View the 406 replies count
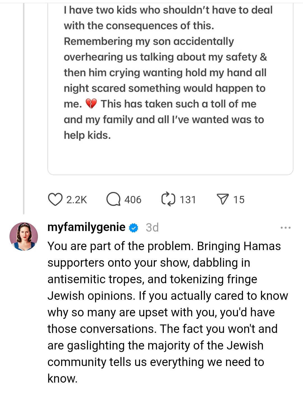Screen dimensions: 303x393 point(133,200)
